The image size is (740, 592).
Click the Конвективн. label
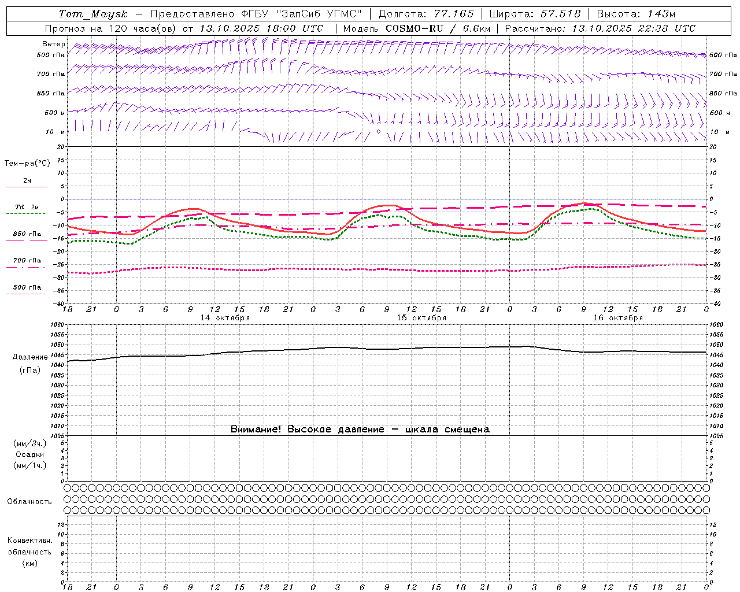(x=30, y=541)
